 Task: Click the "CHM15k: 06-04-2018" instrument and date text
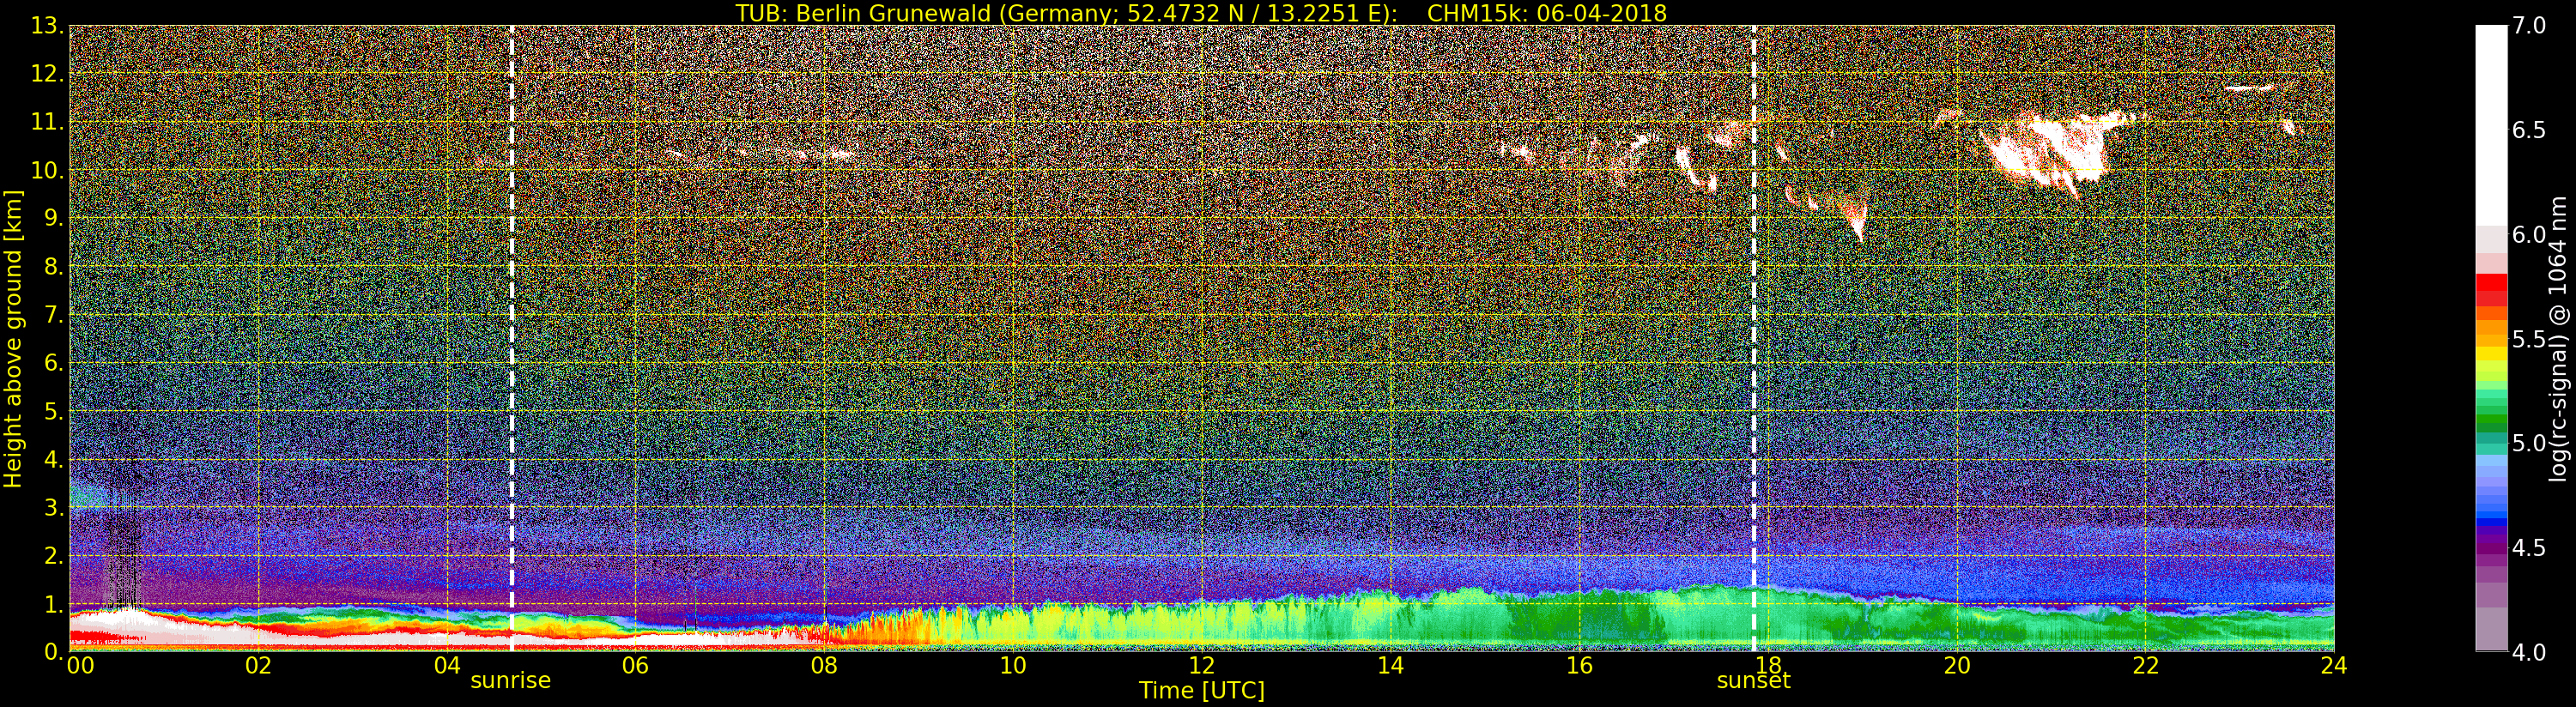[1547, 13]
